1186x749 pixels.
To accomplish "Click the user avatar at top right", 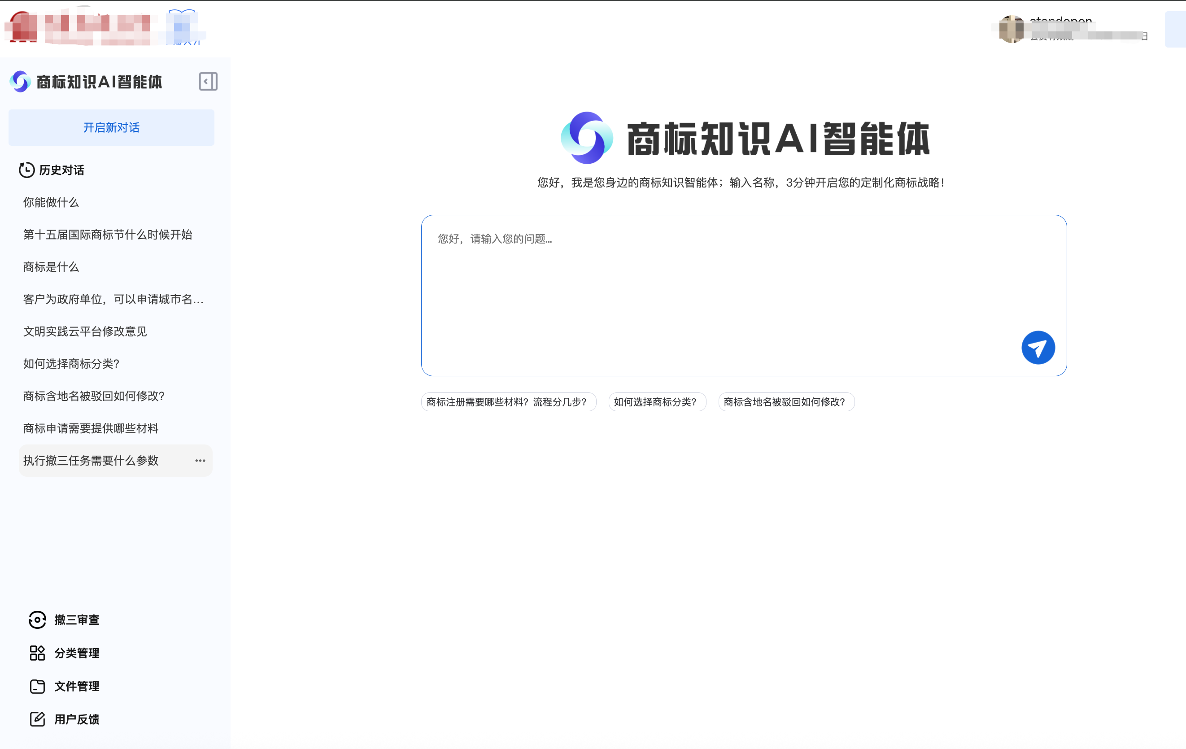I will 1011,29.
